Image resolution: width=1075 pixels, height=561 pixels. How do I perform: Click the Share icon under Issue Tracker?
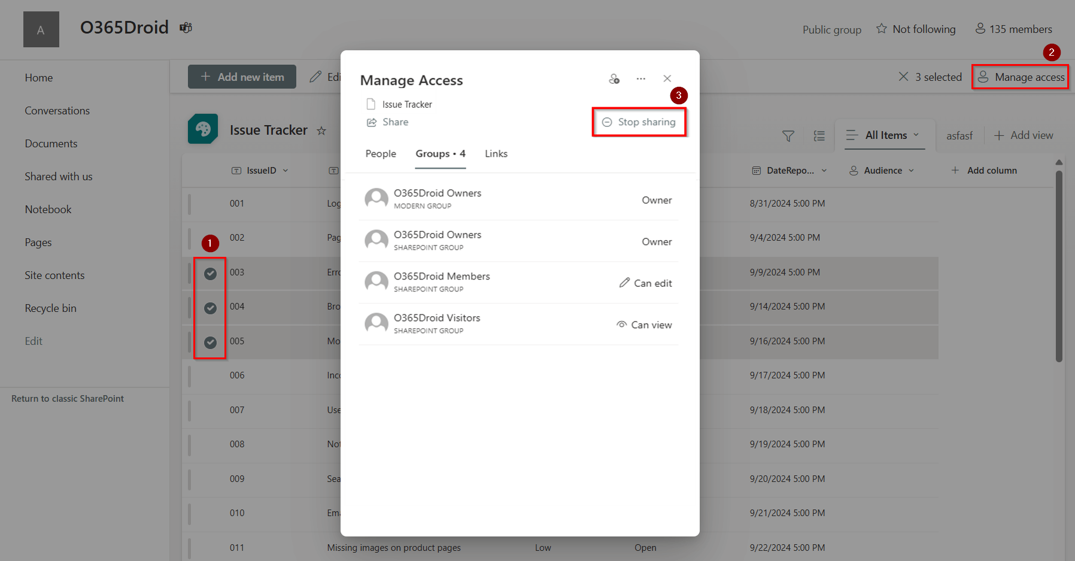point(372,122)
